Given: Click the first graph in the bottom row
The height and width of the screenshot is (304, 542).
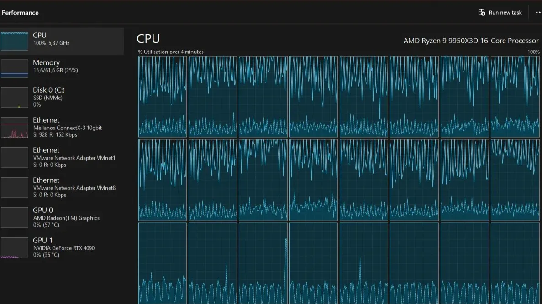Looking at the screenshot, I should coord(163,263).
